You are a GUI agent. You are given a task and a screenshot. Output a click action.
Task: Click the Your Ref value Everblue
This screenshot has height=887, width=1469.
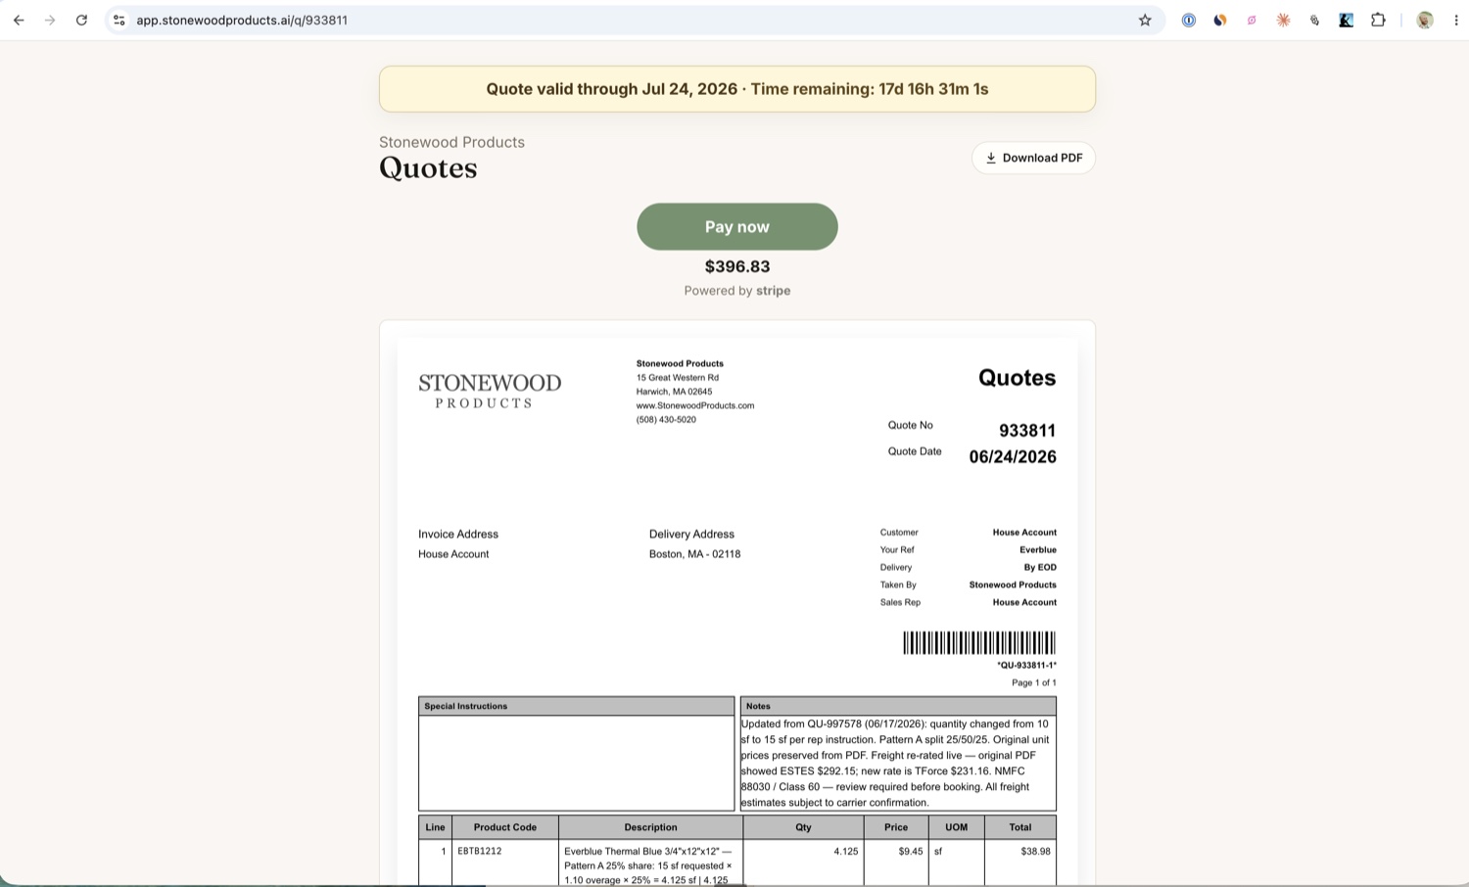tap(1038, 550)
